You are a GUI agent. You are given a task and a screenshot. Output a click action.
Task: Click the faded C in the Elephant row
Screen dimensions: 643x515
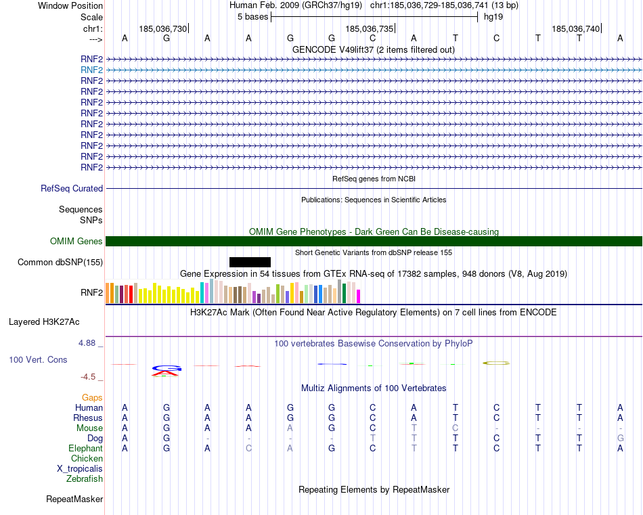tap(248, 449)
